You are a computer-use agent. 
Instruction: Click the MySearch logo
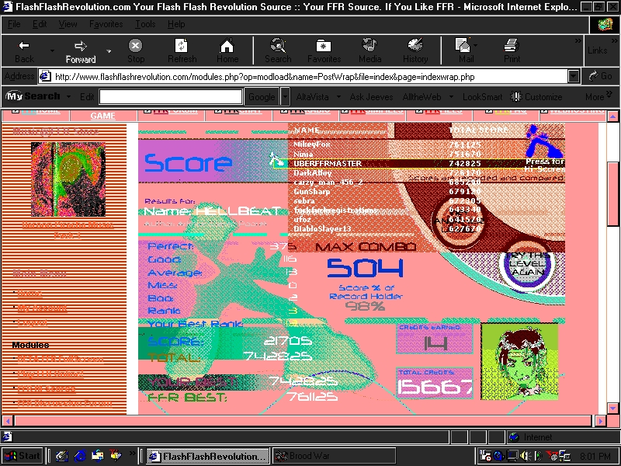coord(33,96)
